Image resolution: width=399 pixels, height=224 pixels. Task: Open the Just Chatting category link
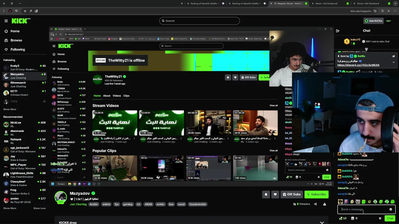(x=78, y=204)
